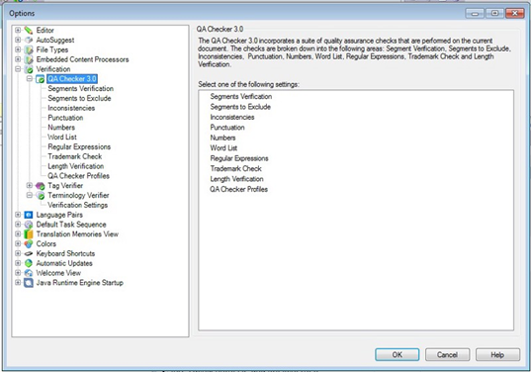The width and height of the screenshot is (531, 372).
Task: Select QA Checker Profiles in the tree
Action: tap(78, 176)
